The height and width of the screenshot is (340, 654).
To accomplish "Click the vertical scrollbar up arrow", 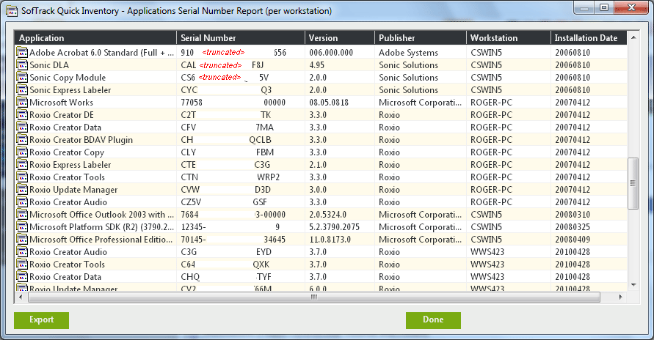I will tap(633, 37).
